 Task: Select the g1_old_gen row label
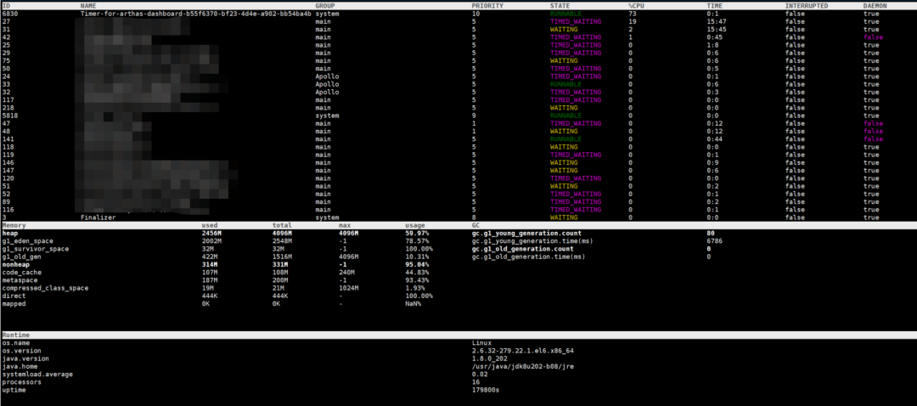[x=21, y=257]
